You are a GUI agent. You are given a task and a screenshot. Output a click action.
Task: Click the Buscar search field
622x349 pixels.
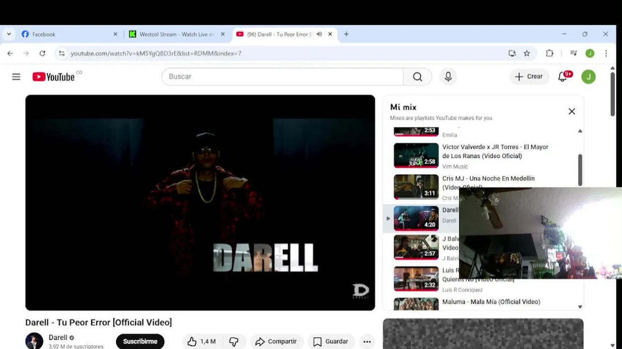click(282, 77)
